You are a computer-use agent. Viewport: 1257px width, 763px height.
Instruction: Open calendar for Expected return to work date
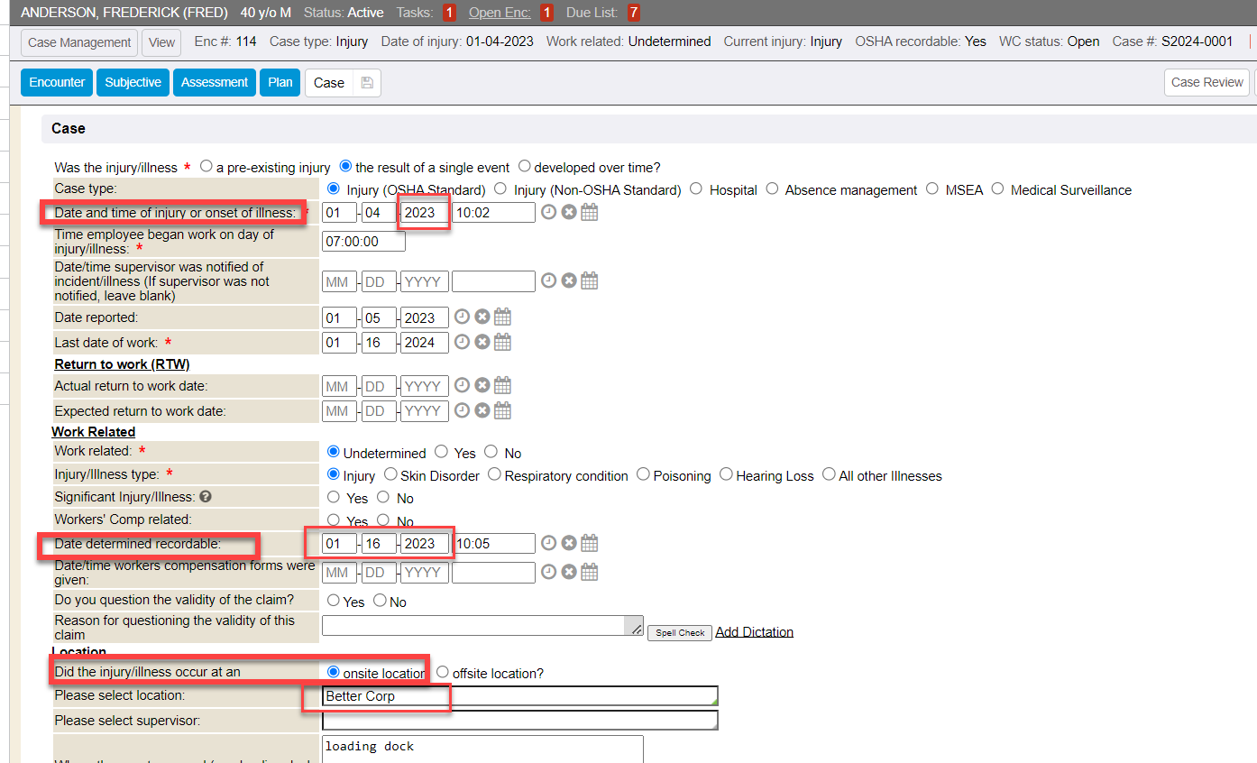502,411
